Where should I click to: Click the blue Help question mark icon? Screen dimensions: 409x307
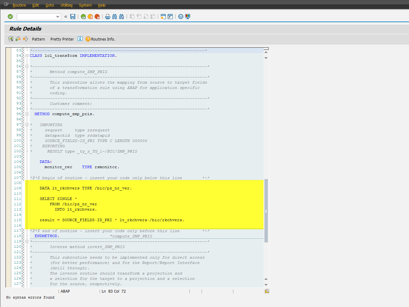(181, 17)
